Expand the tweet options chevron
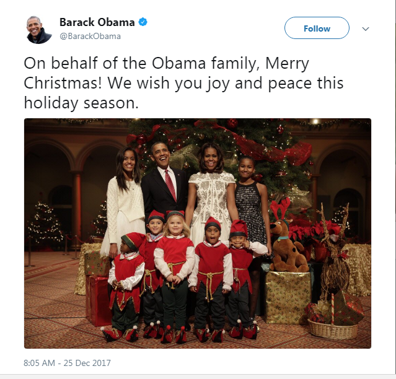 [x=366, y=28]
